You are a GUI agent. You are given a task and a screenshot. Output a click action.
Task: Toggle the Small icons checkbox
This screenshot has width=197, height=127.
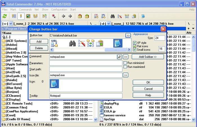pyautogui.click(x=135, y=49)
